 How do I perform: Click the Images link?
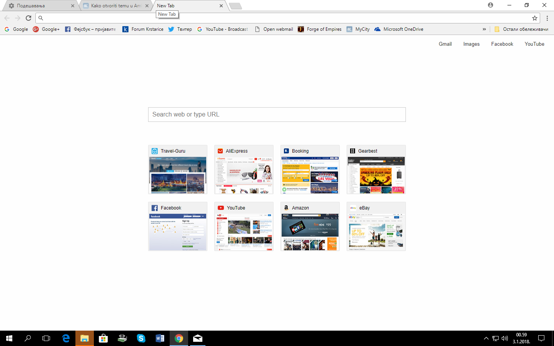point(471,44)
